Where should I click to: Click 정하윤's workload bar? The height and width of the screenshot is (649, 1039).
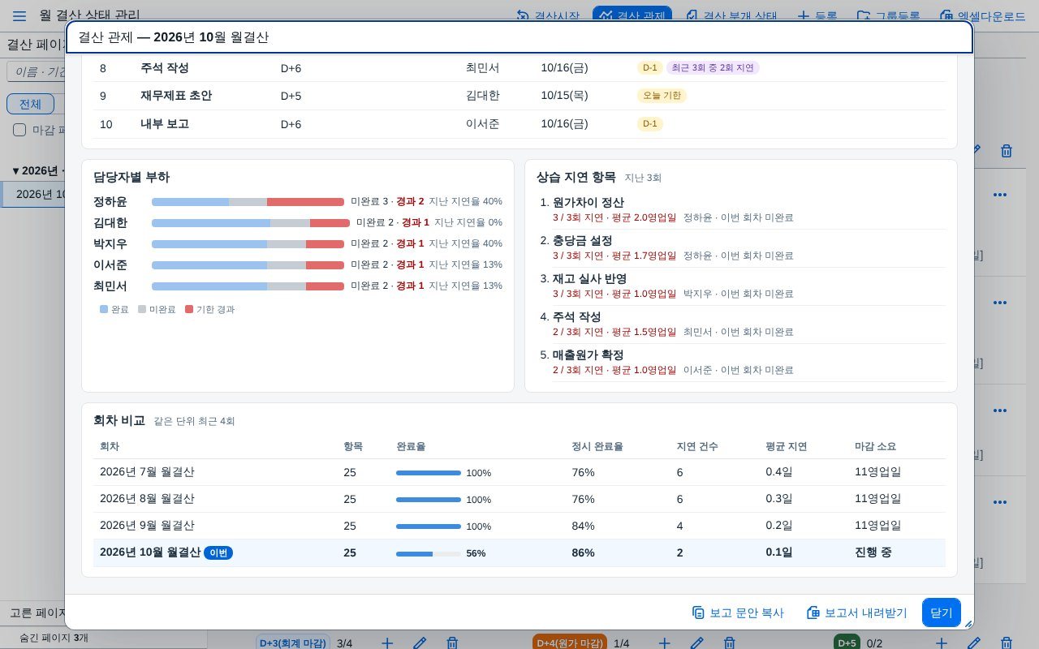pyautogui.click(x=248, y=202)
